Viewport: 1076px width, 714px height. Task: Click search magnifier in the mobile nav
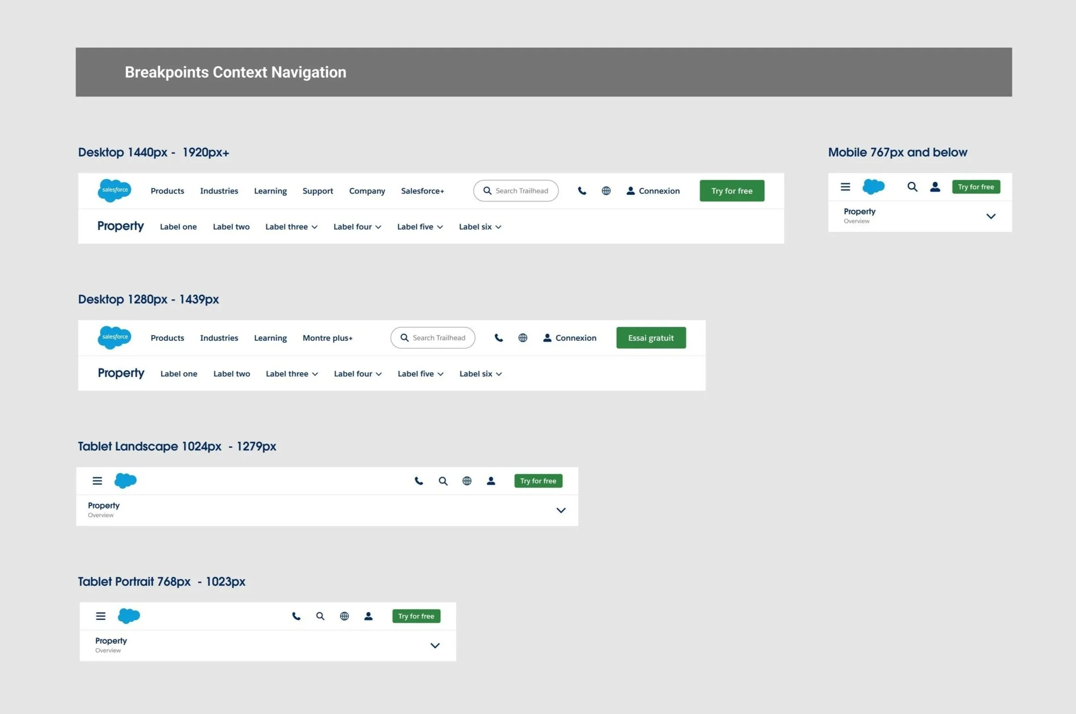point(912,187)
